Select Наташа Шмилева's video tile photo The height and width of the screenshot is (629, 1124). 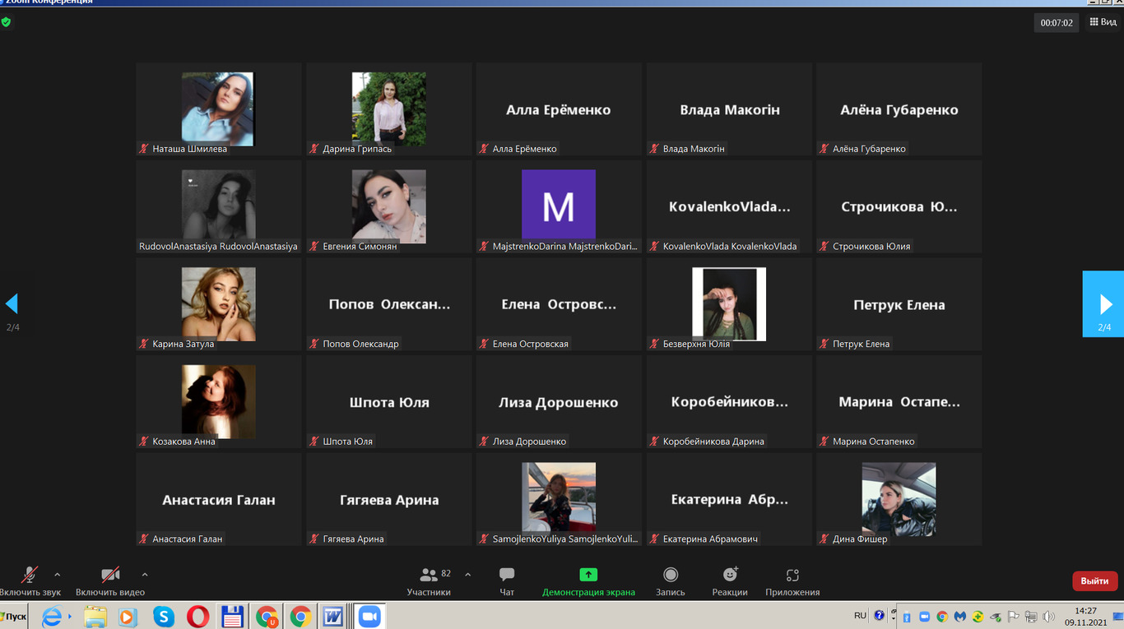(218, 109)
